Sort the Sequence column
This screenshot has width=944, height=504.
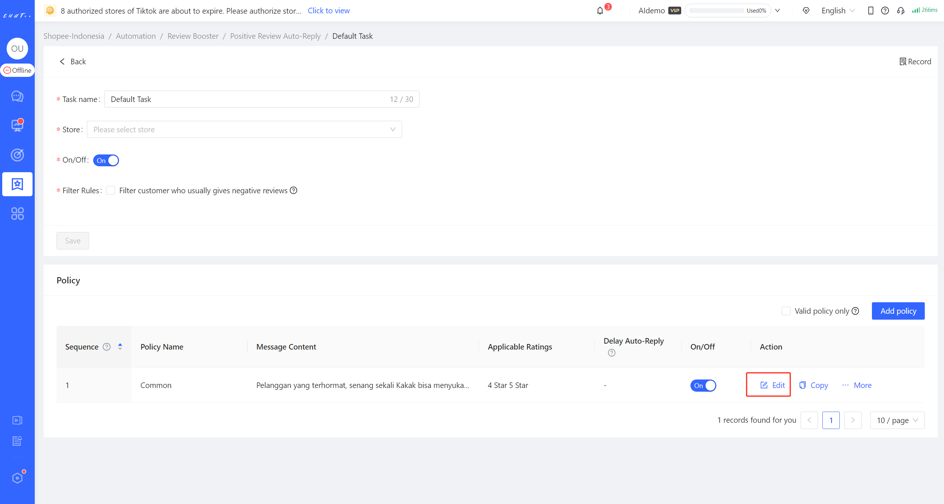[x=120, y=347]
